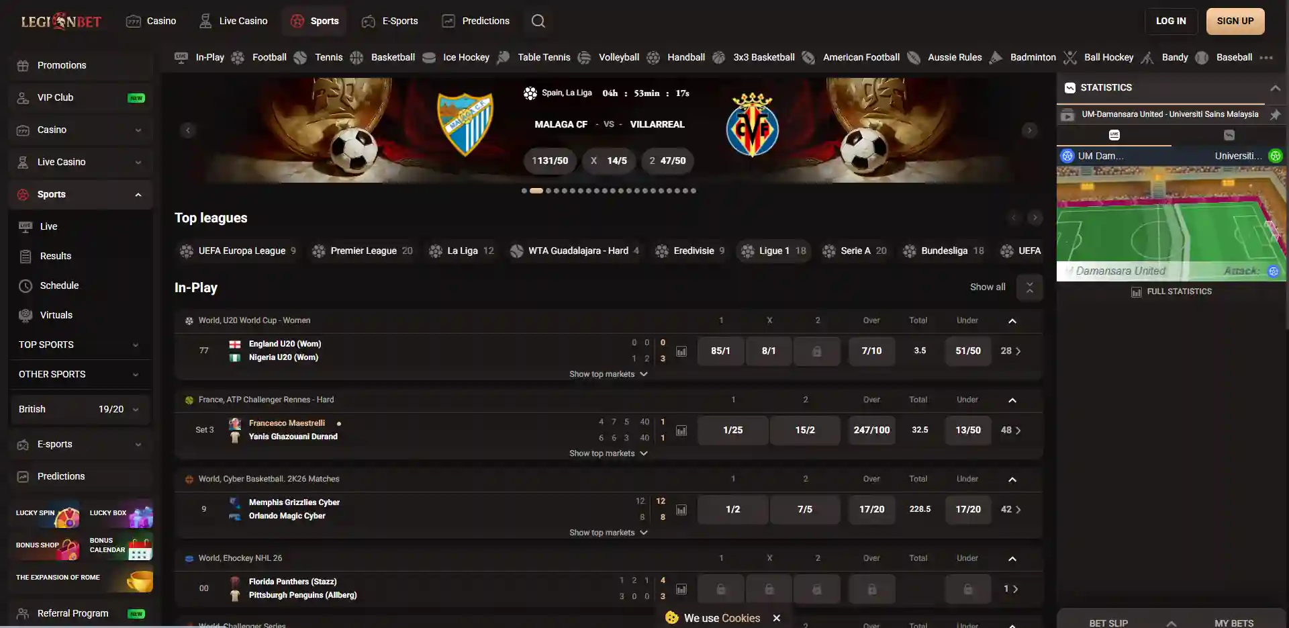1289x628 pixels.
Task: Open 28 more markets for England U20
Action: click(x=1010, y=351)
